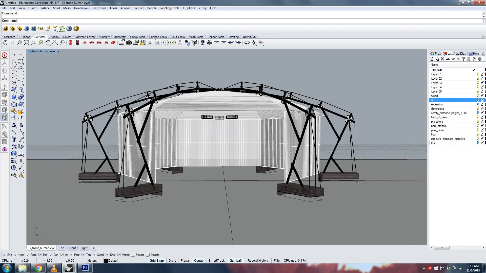Viewport: 486px width, 273px height.
Task: Click the Delete Layer X icon
Action: pos(442,59)
